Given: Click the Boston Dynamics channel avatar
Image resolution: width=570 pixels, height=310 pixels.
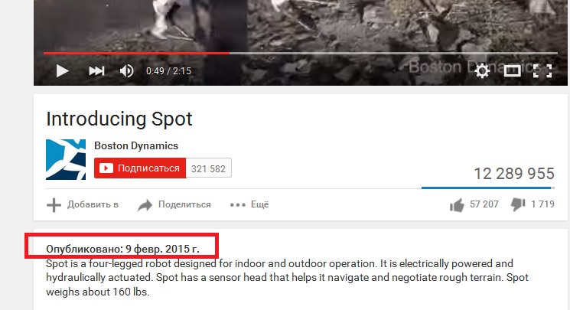Looking at the screenshot, I should pyautogui.click(x=66, y=159).
